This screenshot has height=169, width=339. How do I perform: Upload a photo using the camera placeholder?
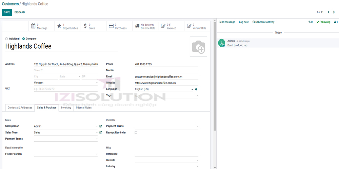tap(198, 47)
